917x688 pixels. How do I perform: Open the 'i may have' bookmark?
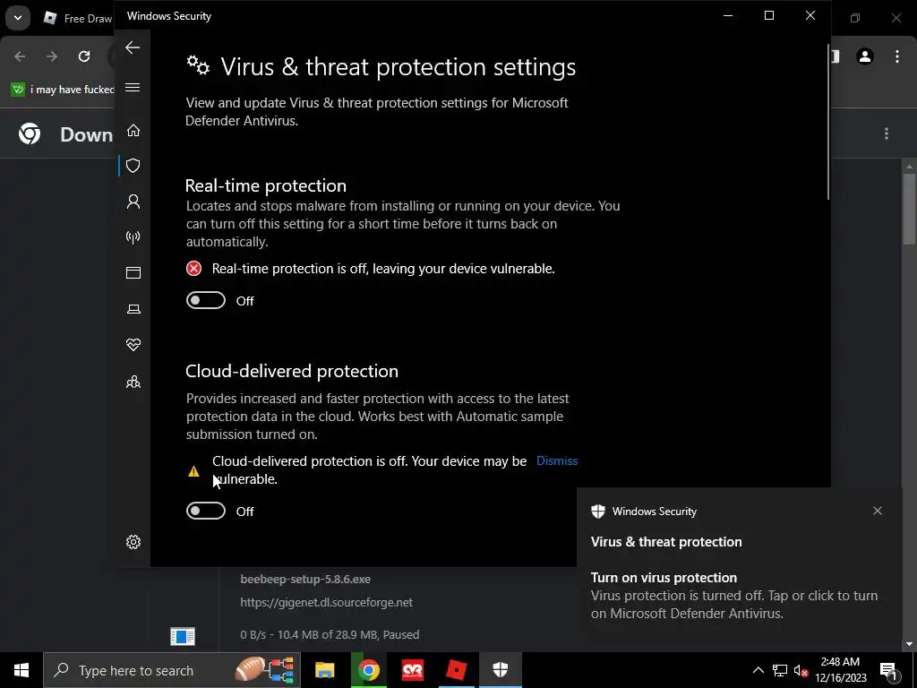point(63,90)
